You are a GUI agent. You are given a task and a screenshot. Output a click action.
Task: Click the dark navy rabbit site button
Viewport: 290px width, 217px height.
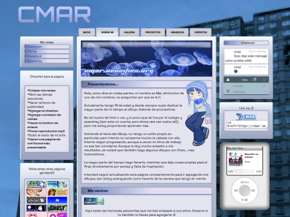click(x=37, y=208)
